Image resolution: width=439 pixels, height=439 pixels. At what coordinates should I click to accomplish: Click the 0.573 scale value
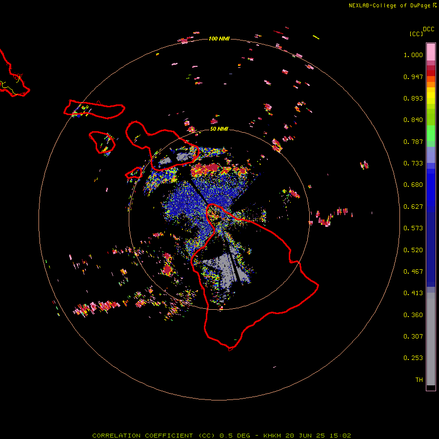pos(413,228)
